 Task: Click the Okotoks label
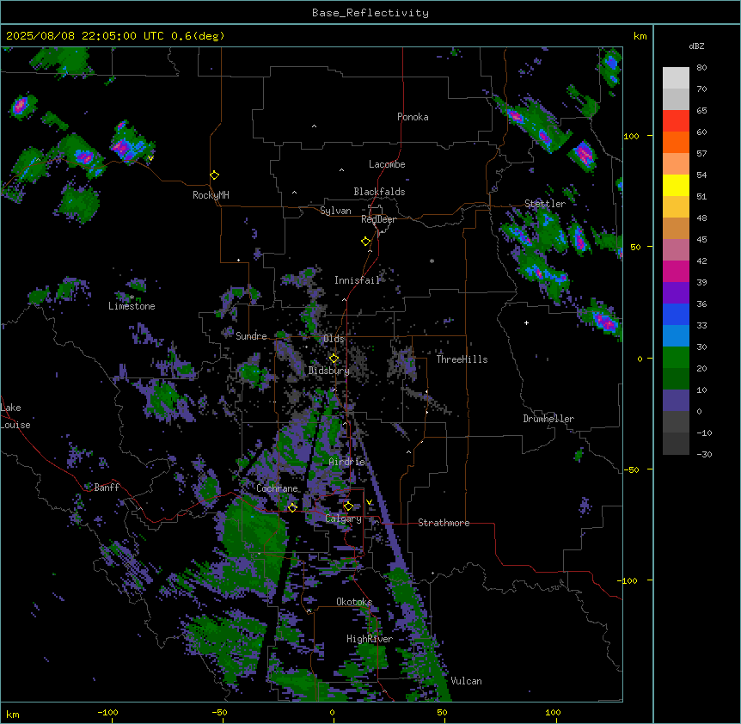(354, 602)
